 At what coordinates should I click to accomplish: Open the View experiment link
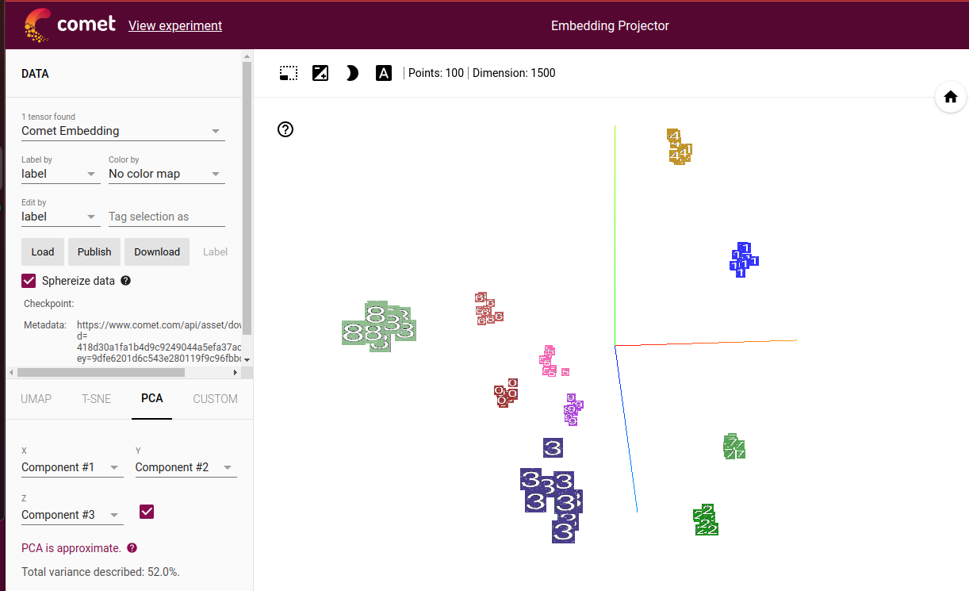tap(174, 25)
